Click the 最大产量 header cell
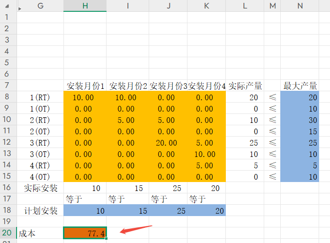Image resolution: width=330 pixels, height=243 pixels. pyautogui.click(x=300, y=86)
